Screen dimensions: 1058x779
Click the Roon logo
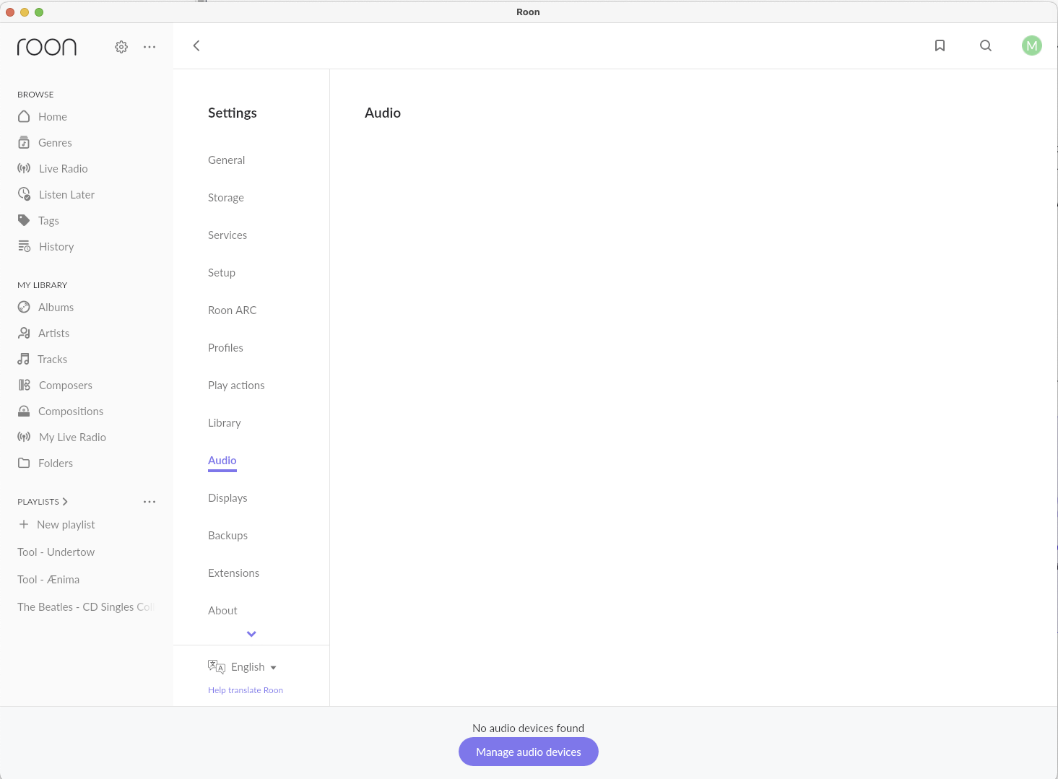click(47, 47)
